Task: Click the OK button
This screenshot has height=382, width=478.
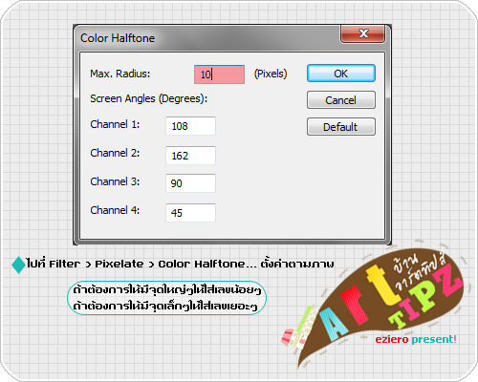Action: (341, 74)
